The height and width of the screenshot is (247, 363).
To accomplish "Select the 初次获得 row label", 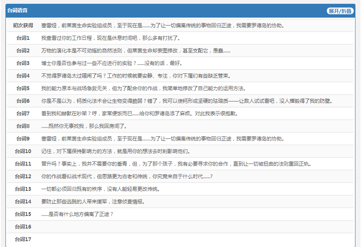I will pyautogui.click(x=23, y=26).
